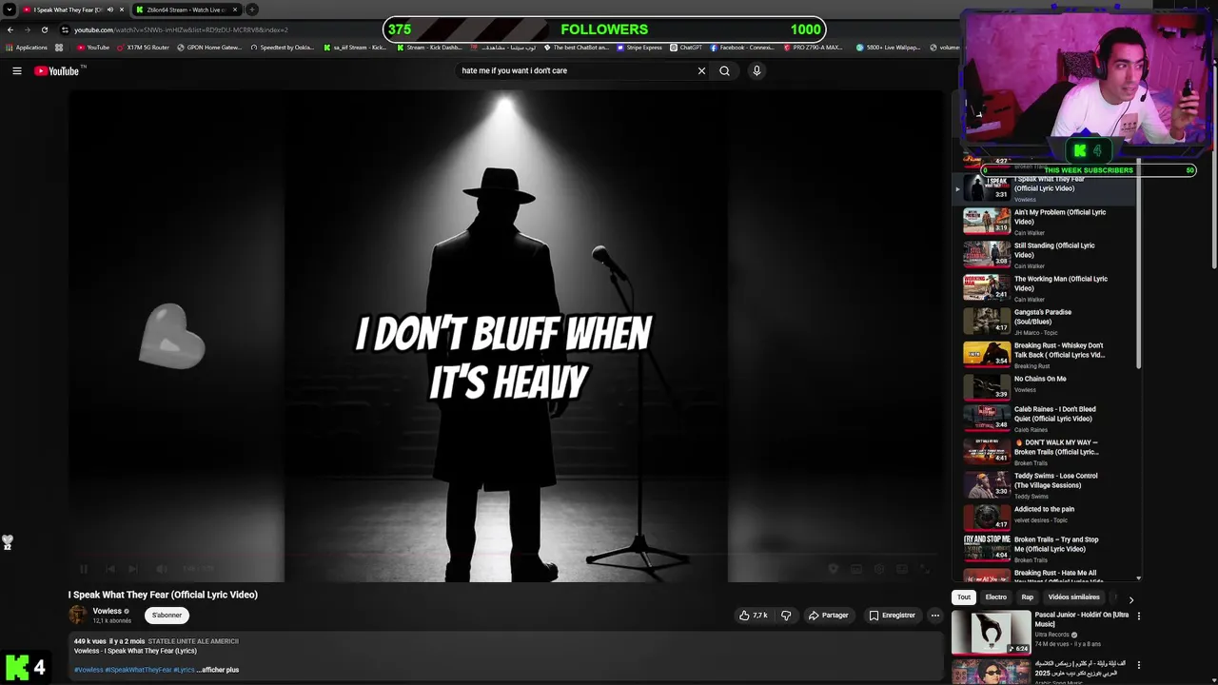Play Addicted to the pain
The image size is (1218, 685).
pyautogui.click(x=1044, y=518)
